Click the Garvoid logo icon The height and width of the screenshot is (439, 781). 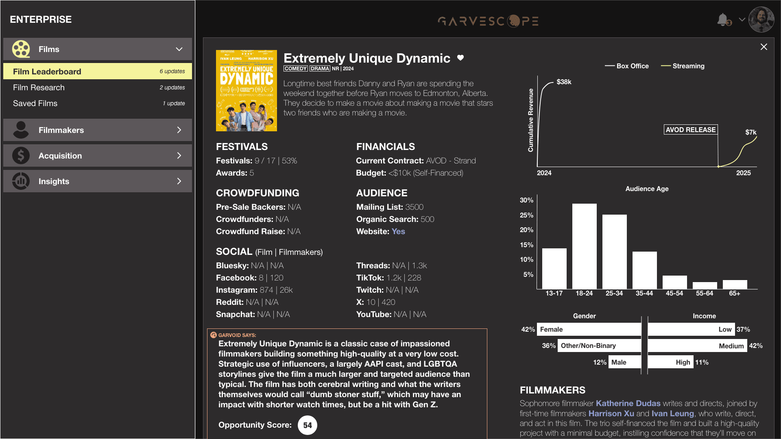[x=213, y=335]
